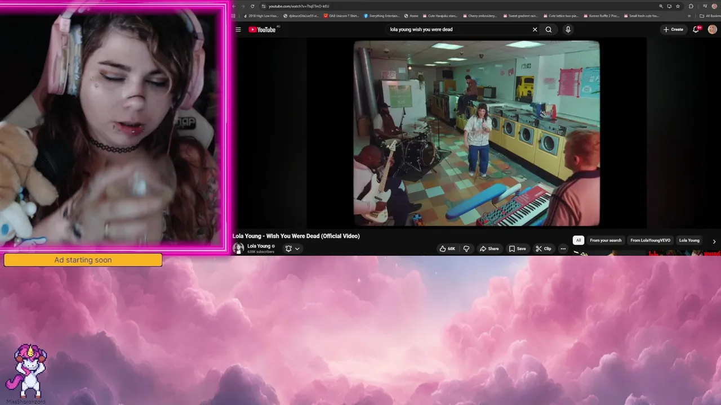The image size is (721, 405).
Task: Like the video showing 68K likes
Action: click(x=447, y=249)
